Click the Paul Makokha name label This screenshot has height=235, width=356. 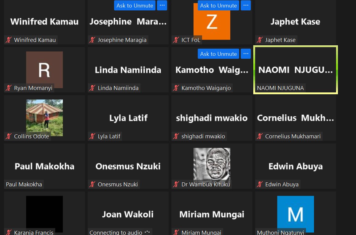pos(24,185)
